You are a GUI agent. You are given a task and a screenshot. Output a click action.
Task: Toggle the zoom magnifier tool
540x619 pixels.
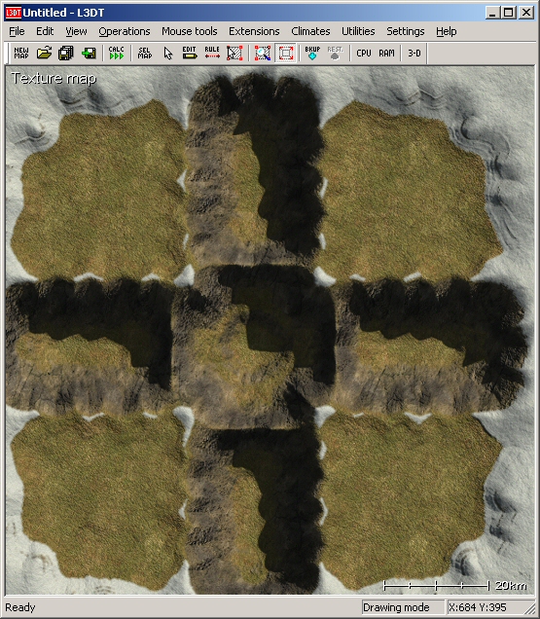coord(263,53)
